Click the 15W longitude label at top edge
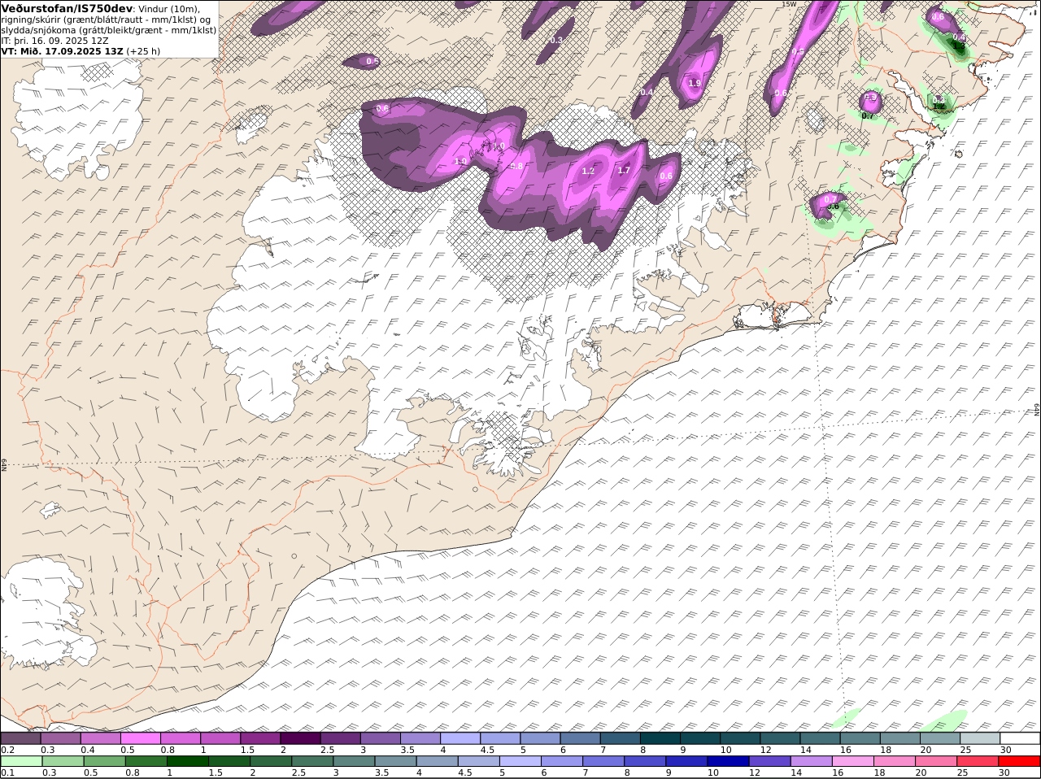 (x=788, y=4)
